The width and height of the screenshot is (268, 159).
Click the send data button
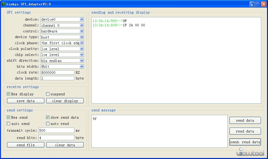[x=245, y=120]
